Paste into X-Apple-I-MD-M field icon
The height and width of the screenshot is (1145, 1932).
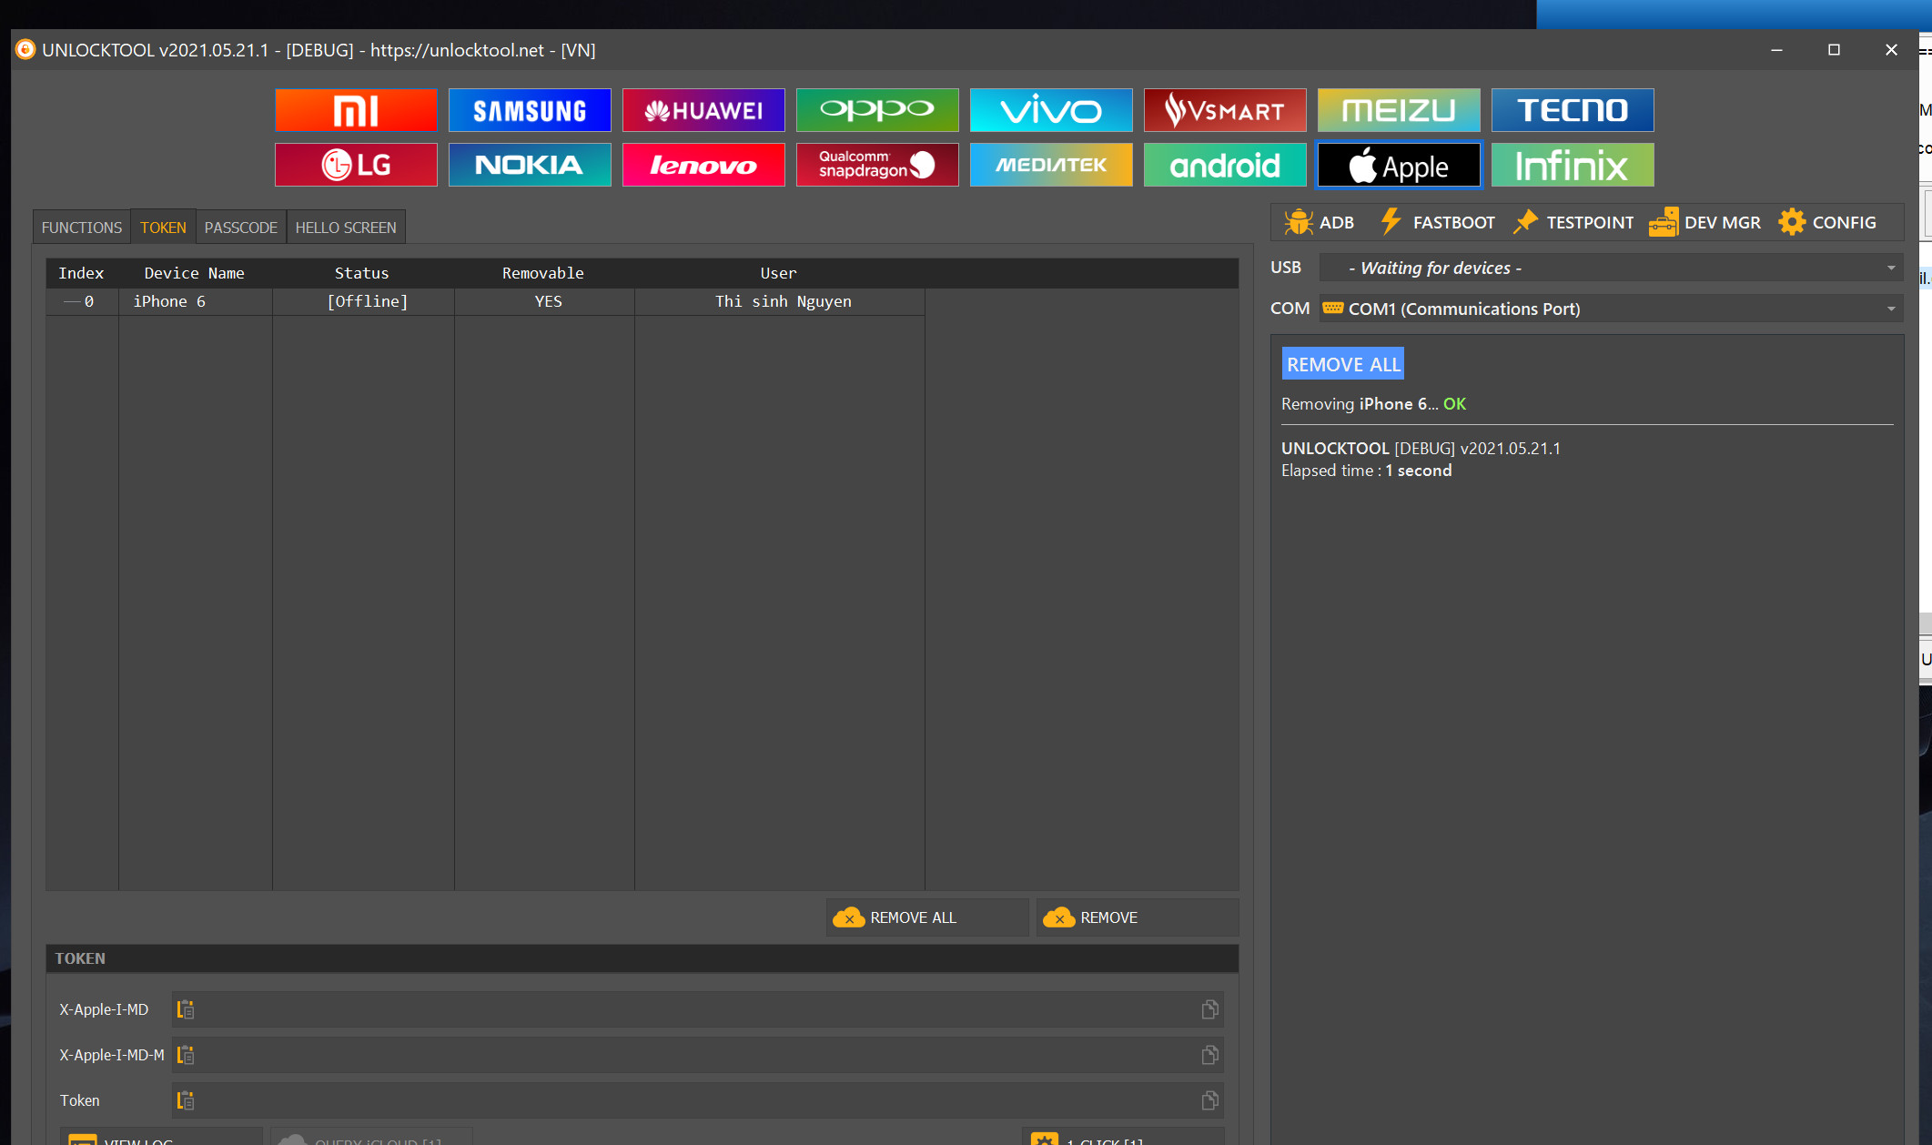point(186,1055)
